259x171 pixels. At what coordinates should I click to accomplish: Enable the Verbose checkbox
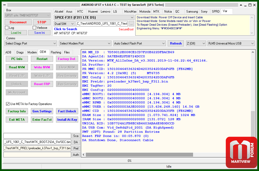tap(34, 27)
